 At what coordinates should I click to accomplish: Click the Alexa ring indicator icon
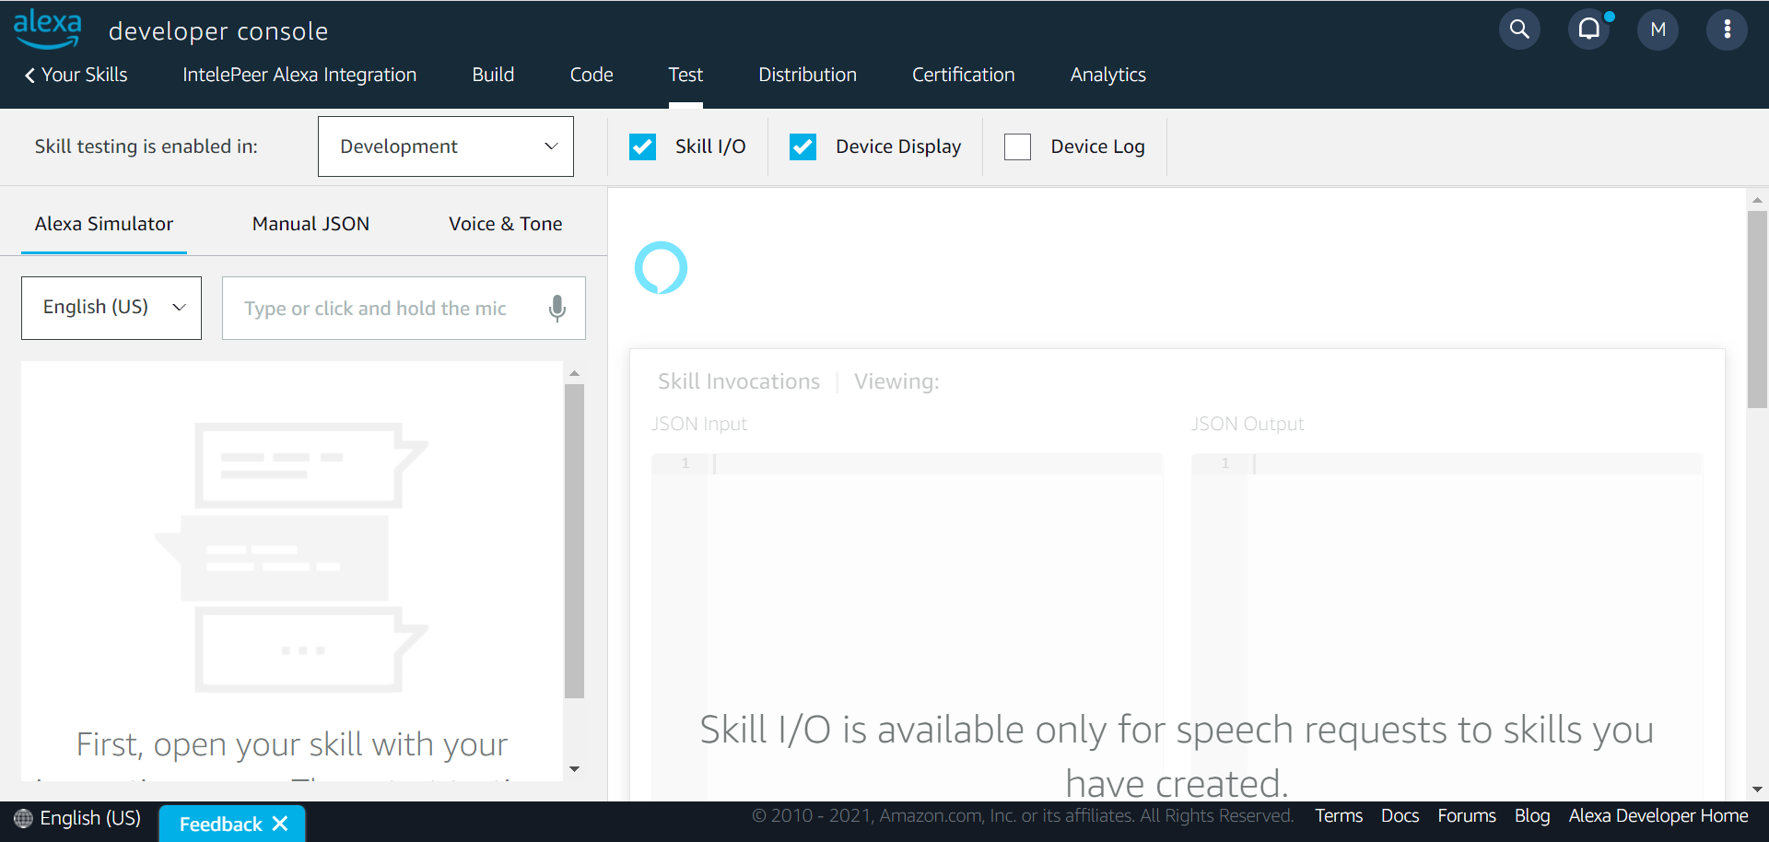coord(661,268)
